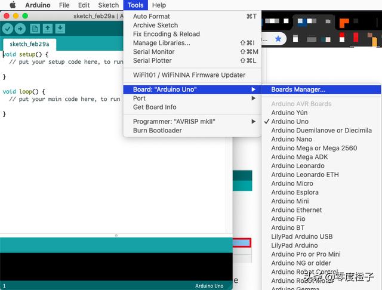Click the Arduino Uno status bar label

(209, 286)
